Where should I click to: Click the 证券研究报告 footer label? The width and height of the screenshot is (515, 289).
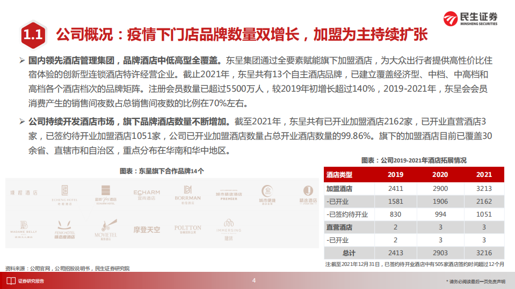tap(31, 281)
